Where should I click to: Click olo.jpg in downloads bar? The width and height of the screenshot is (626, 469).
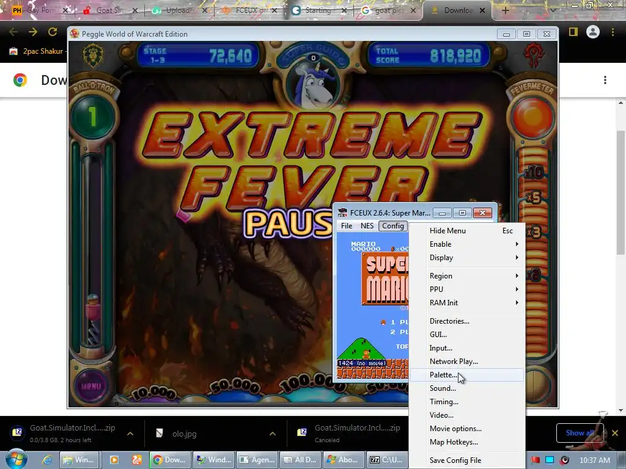[184, 434]
